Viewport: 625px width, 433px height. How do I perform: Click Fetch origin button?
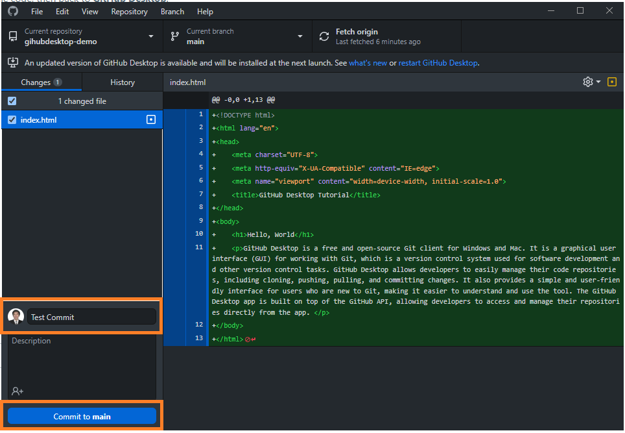click(x=386, y=36)
